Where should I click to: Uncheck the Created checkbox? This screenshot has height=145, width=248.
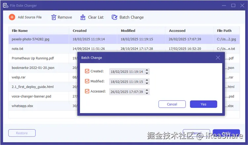coord(87,71)
